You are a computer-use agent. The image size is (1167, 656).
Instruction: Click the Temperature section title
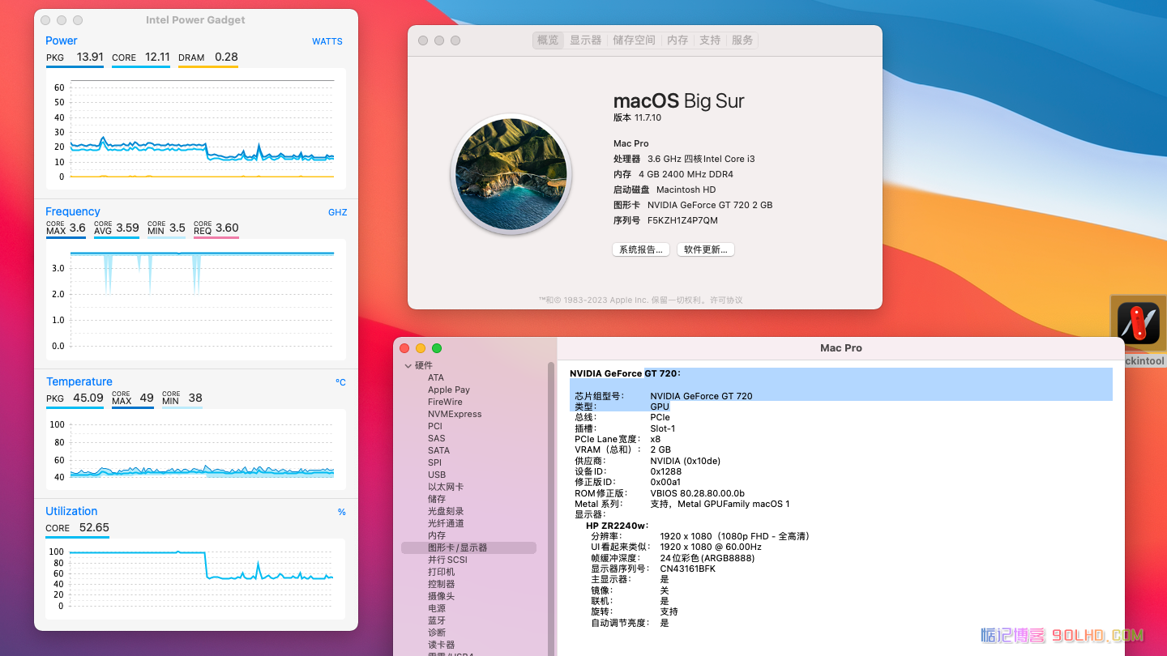[x=79, y=381]
